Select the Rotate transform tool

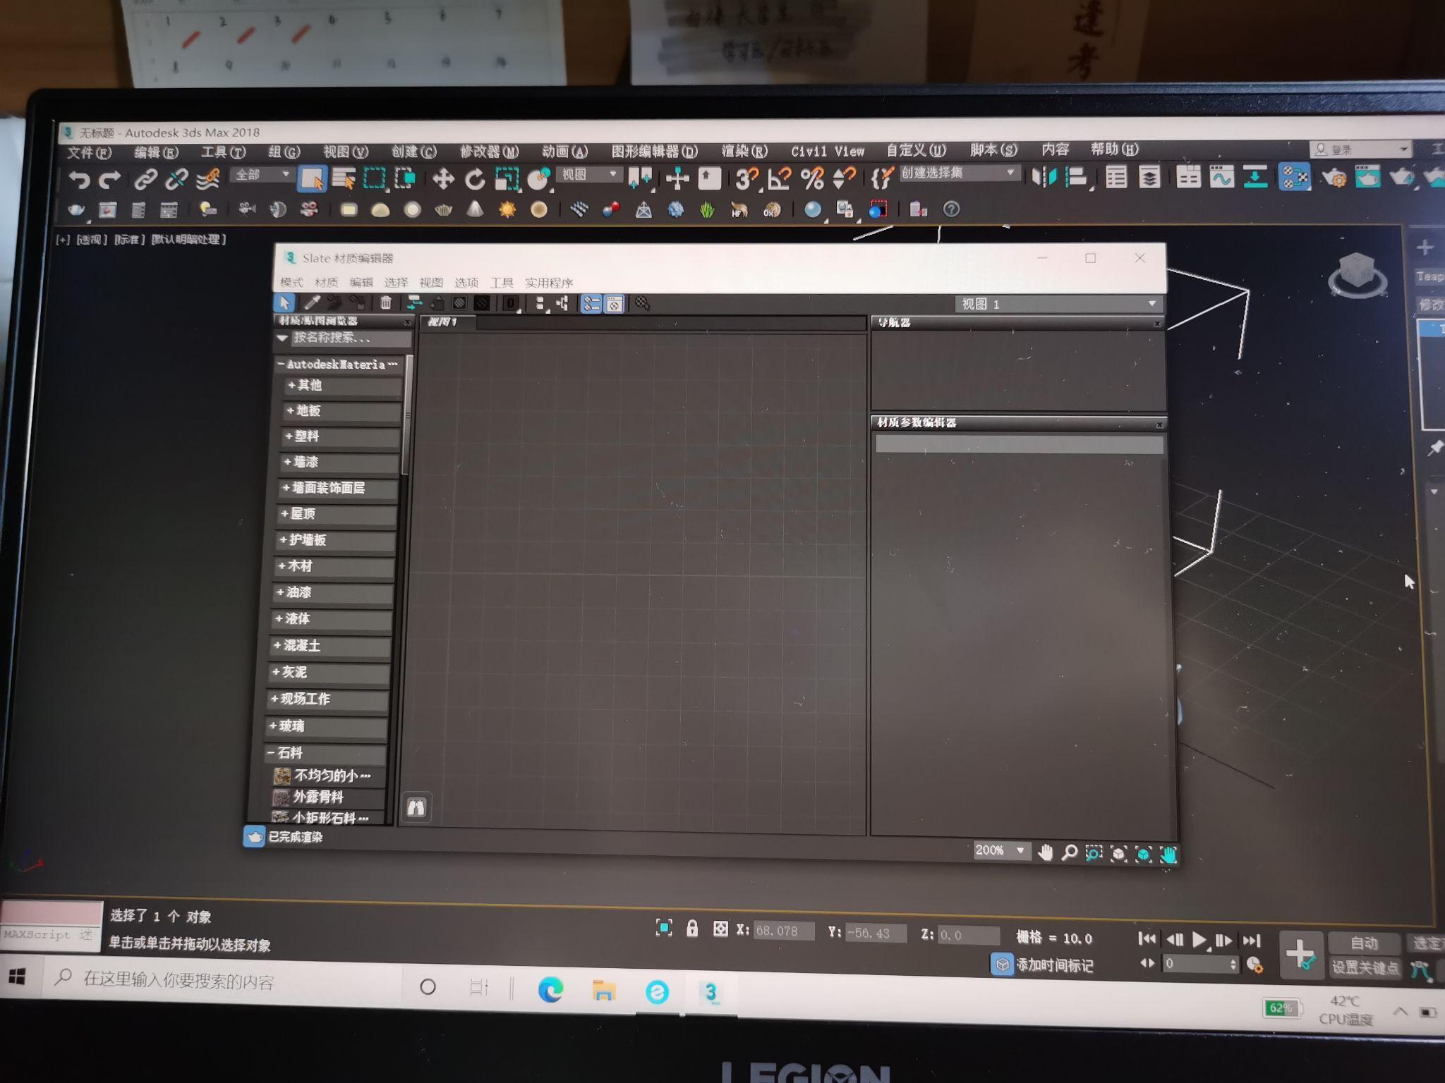(x=475, y=179)
